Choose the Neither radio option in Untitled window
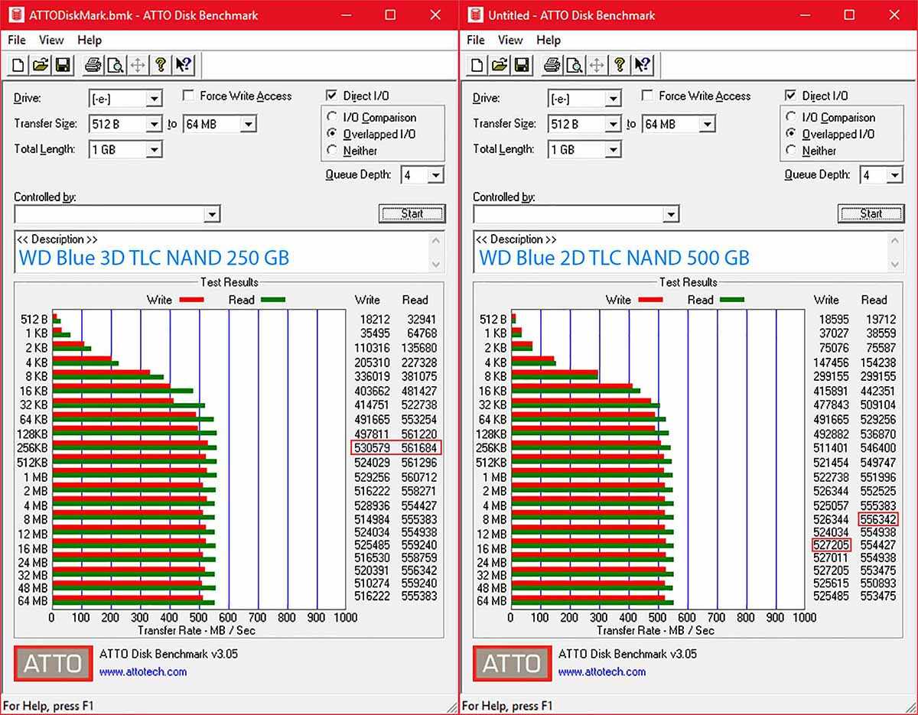The height and width of the screenshot is (715, 918). (x=790, y=151)
